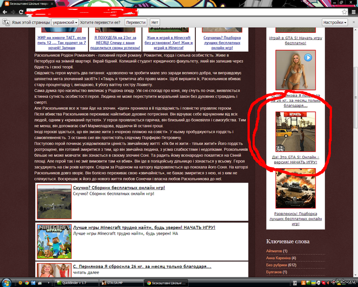The height and width of the screenshot is (287, 358).
Task: Launch Chrome from quick launch icon
Action: point(27,283)
